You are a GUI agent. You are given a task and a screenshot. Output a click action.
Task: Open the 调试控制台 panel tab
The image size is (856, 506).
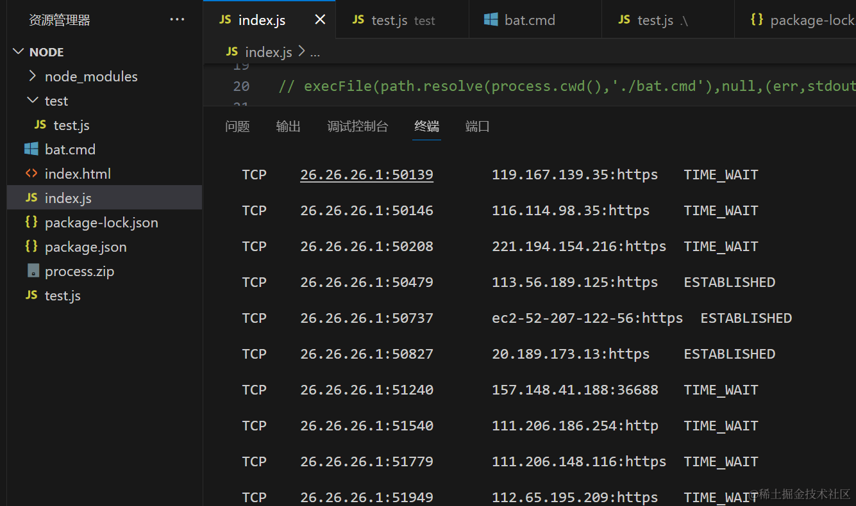(357, 126)
